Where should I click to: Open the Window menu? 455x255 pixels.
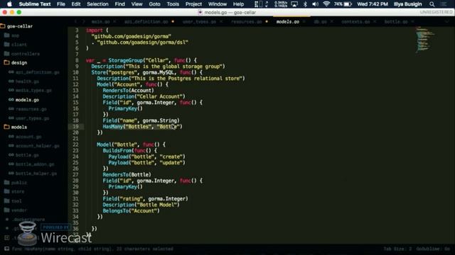click(x=218, y=4)
